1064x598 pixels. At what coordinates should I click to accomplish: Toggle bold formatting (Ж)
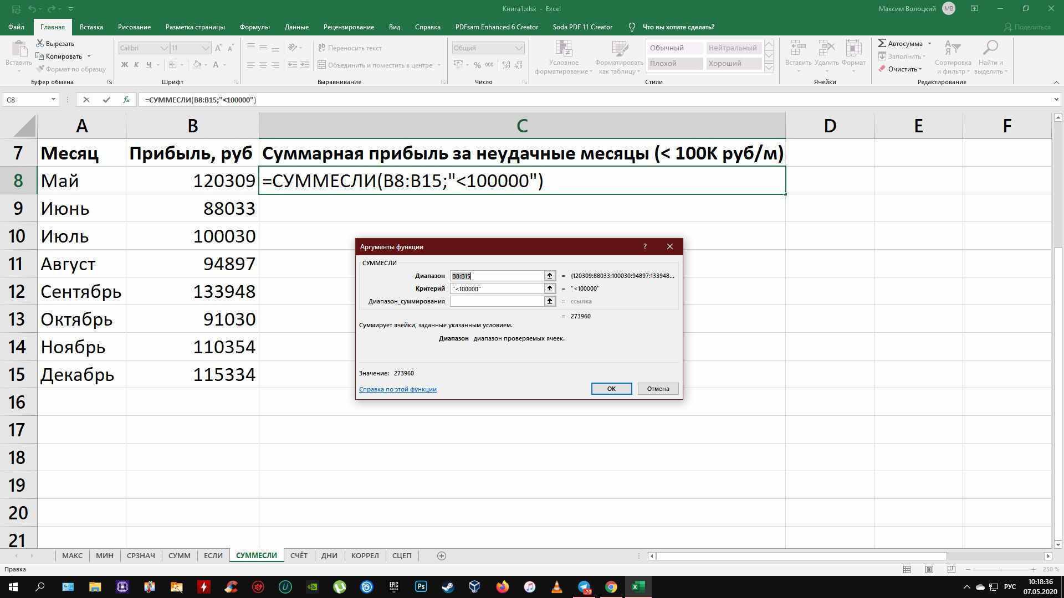tap(124, 65)
